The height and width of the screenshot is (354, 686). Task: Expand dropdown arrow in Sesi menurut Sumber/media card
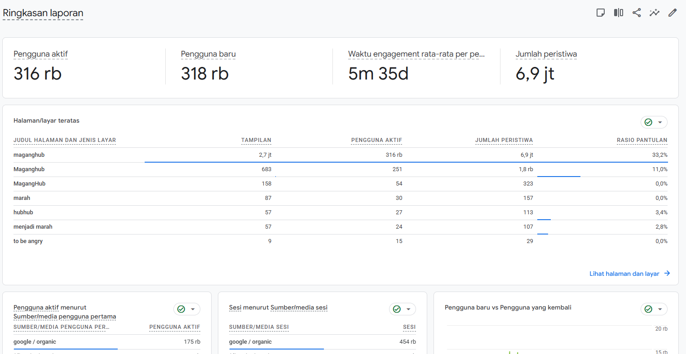pyautogui.click(x=408, y=309)
